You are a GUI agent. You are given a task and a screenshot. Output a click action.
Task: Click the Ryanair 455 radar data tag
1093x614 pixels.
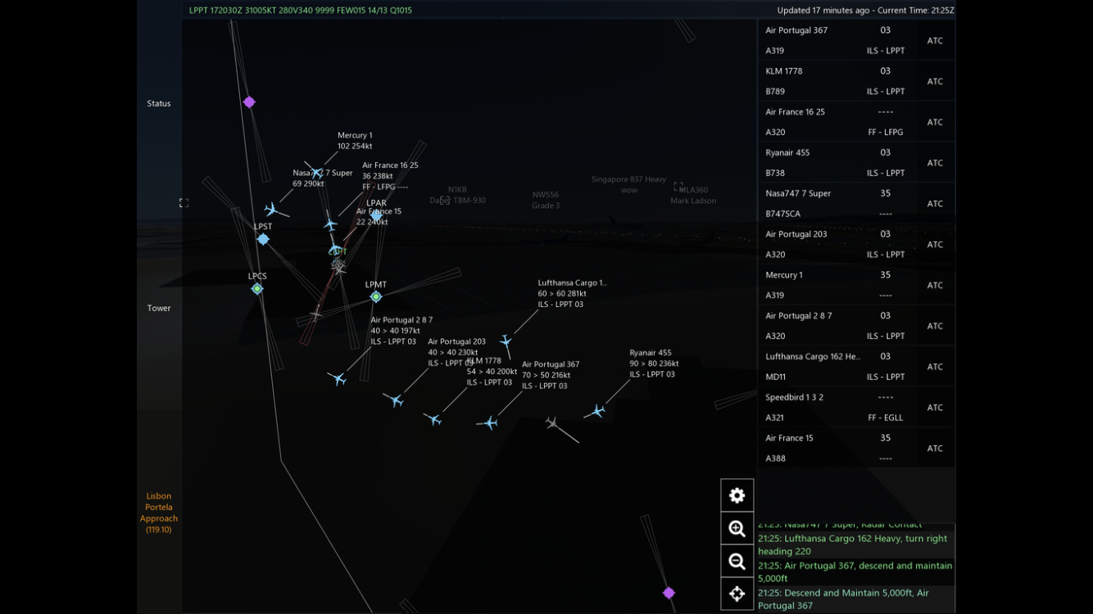point(654,363)
